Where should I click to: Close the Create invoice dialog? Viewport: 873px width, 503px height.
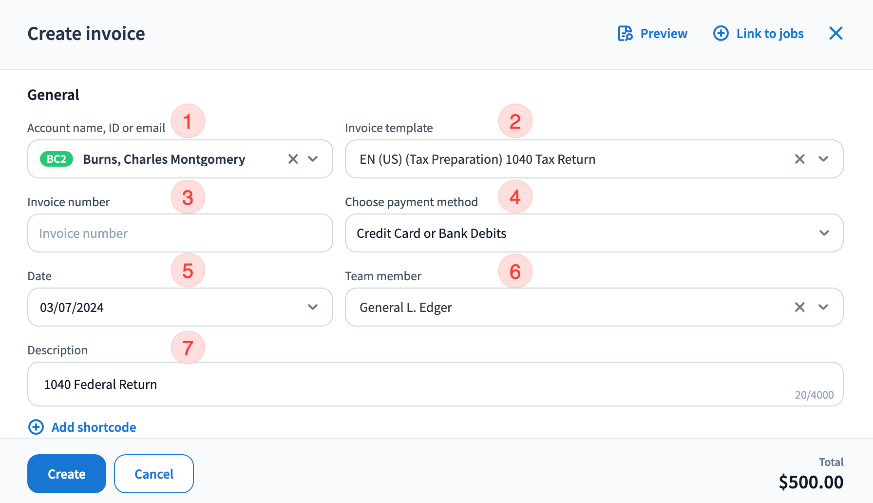point(835,34)
